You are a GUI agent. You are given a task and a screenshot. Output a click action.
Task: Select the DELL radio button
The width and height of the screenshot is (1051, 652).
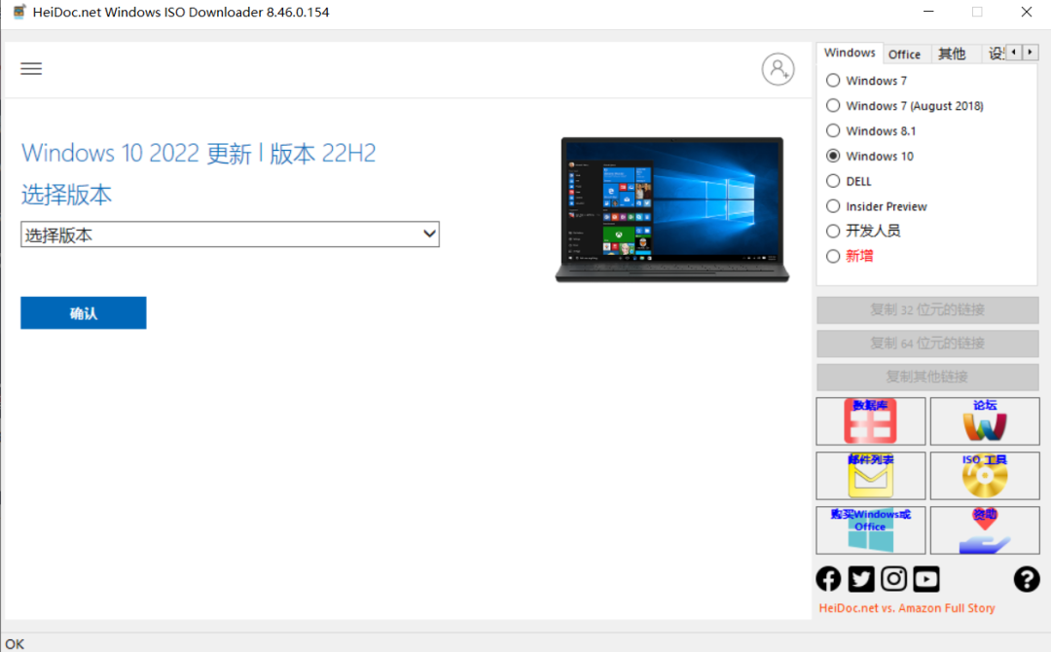[x=832, y=181]
